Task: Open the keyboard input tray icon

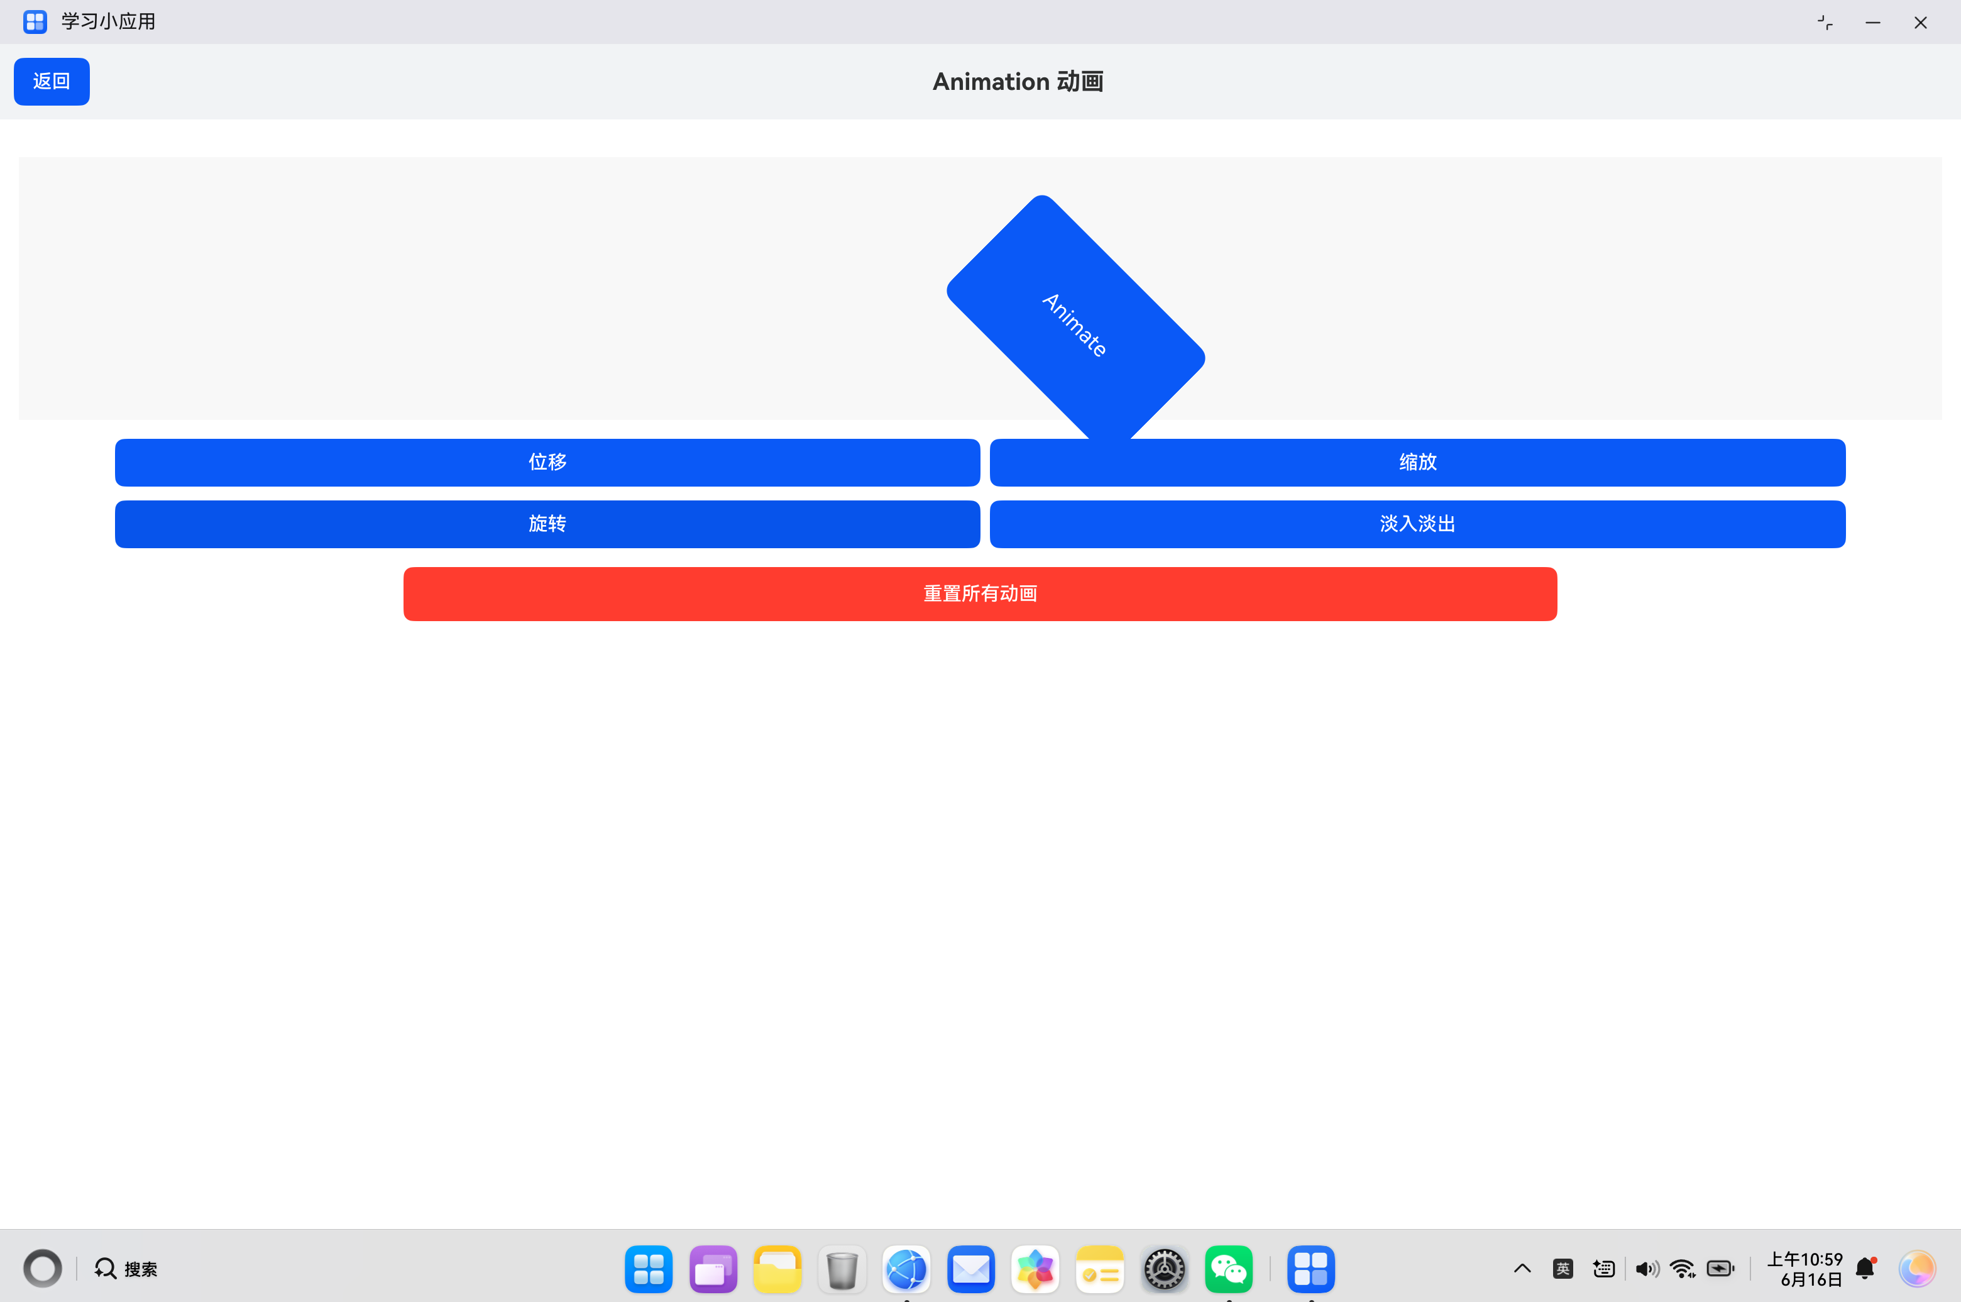Action: tap(1603, 1268)
